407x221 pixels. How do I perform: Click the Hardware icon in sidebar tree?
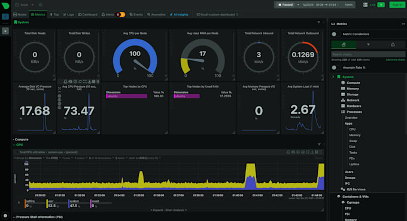[343, 106]
